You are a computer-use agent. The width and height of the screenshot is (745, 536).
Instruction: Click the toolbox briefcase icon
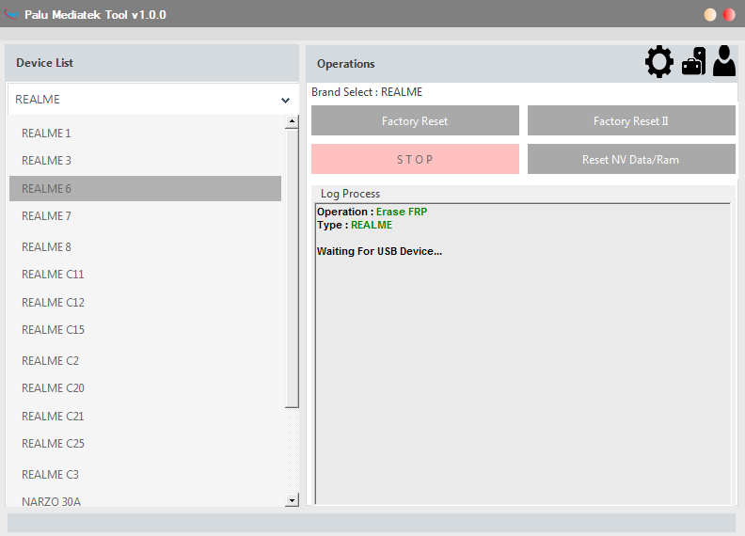pyautogui.click(x=693, y=61)
